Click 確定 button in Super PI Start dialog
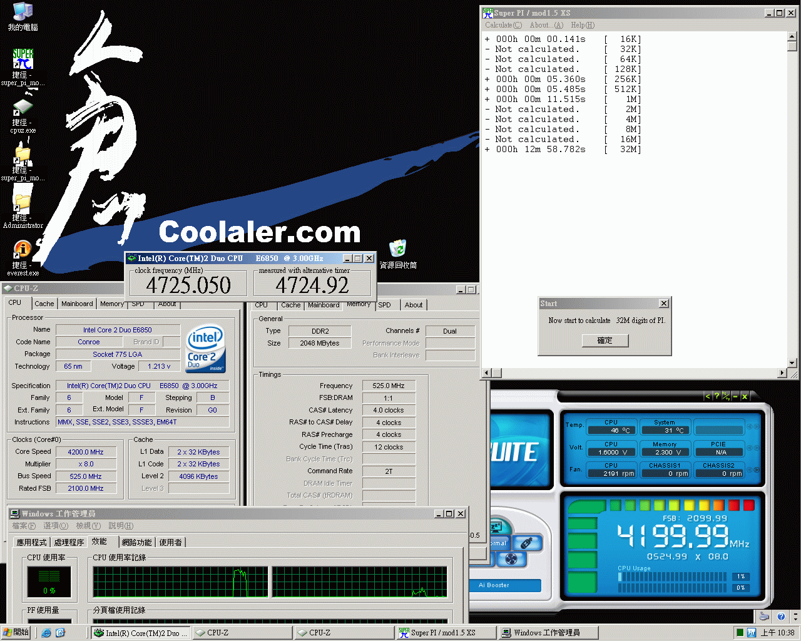Image resolution: width=801 pixels, height=641 pixels. (x=605, y=341)
